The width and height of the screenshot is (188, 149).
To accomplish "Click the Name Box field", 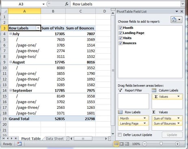I will pos(21,4).
